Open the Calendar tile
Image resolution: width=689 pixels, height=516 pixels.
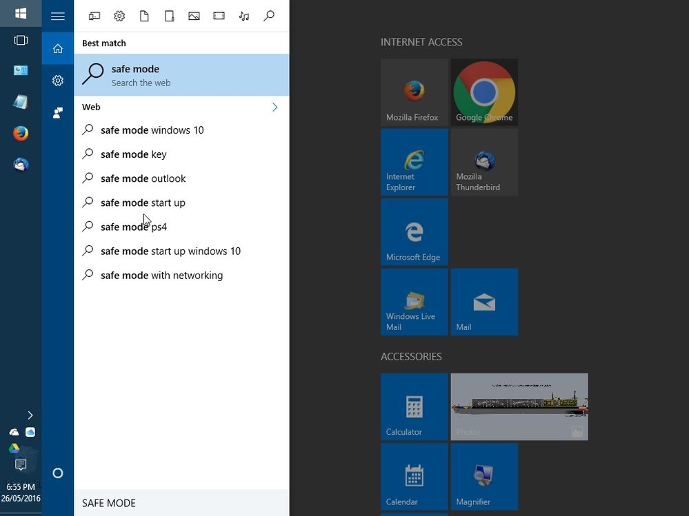(x=415, y=477)
